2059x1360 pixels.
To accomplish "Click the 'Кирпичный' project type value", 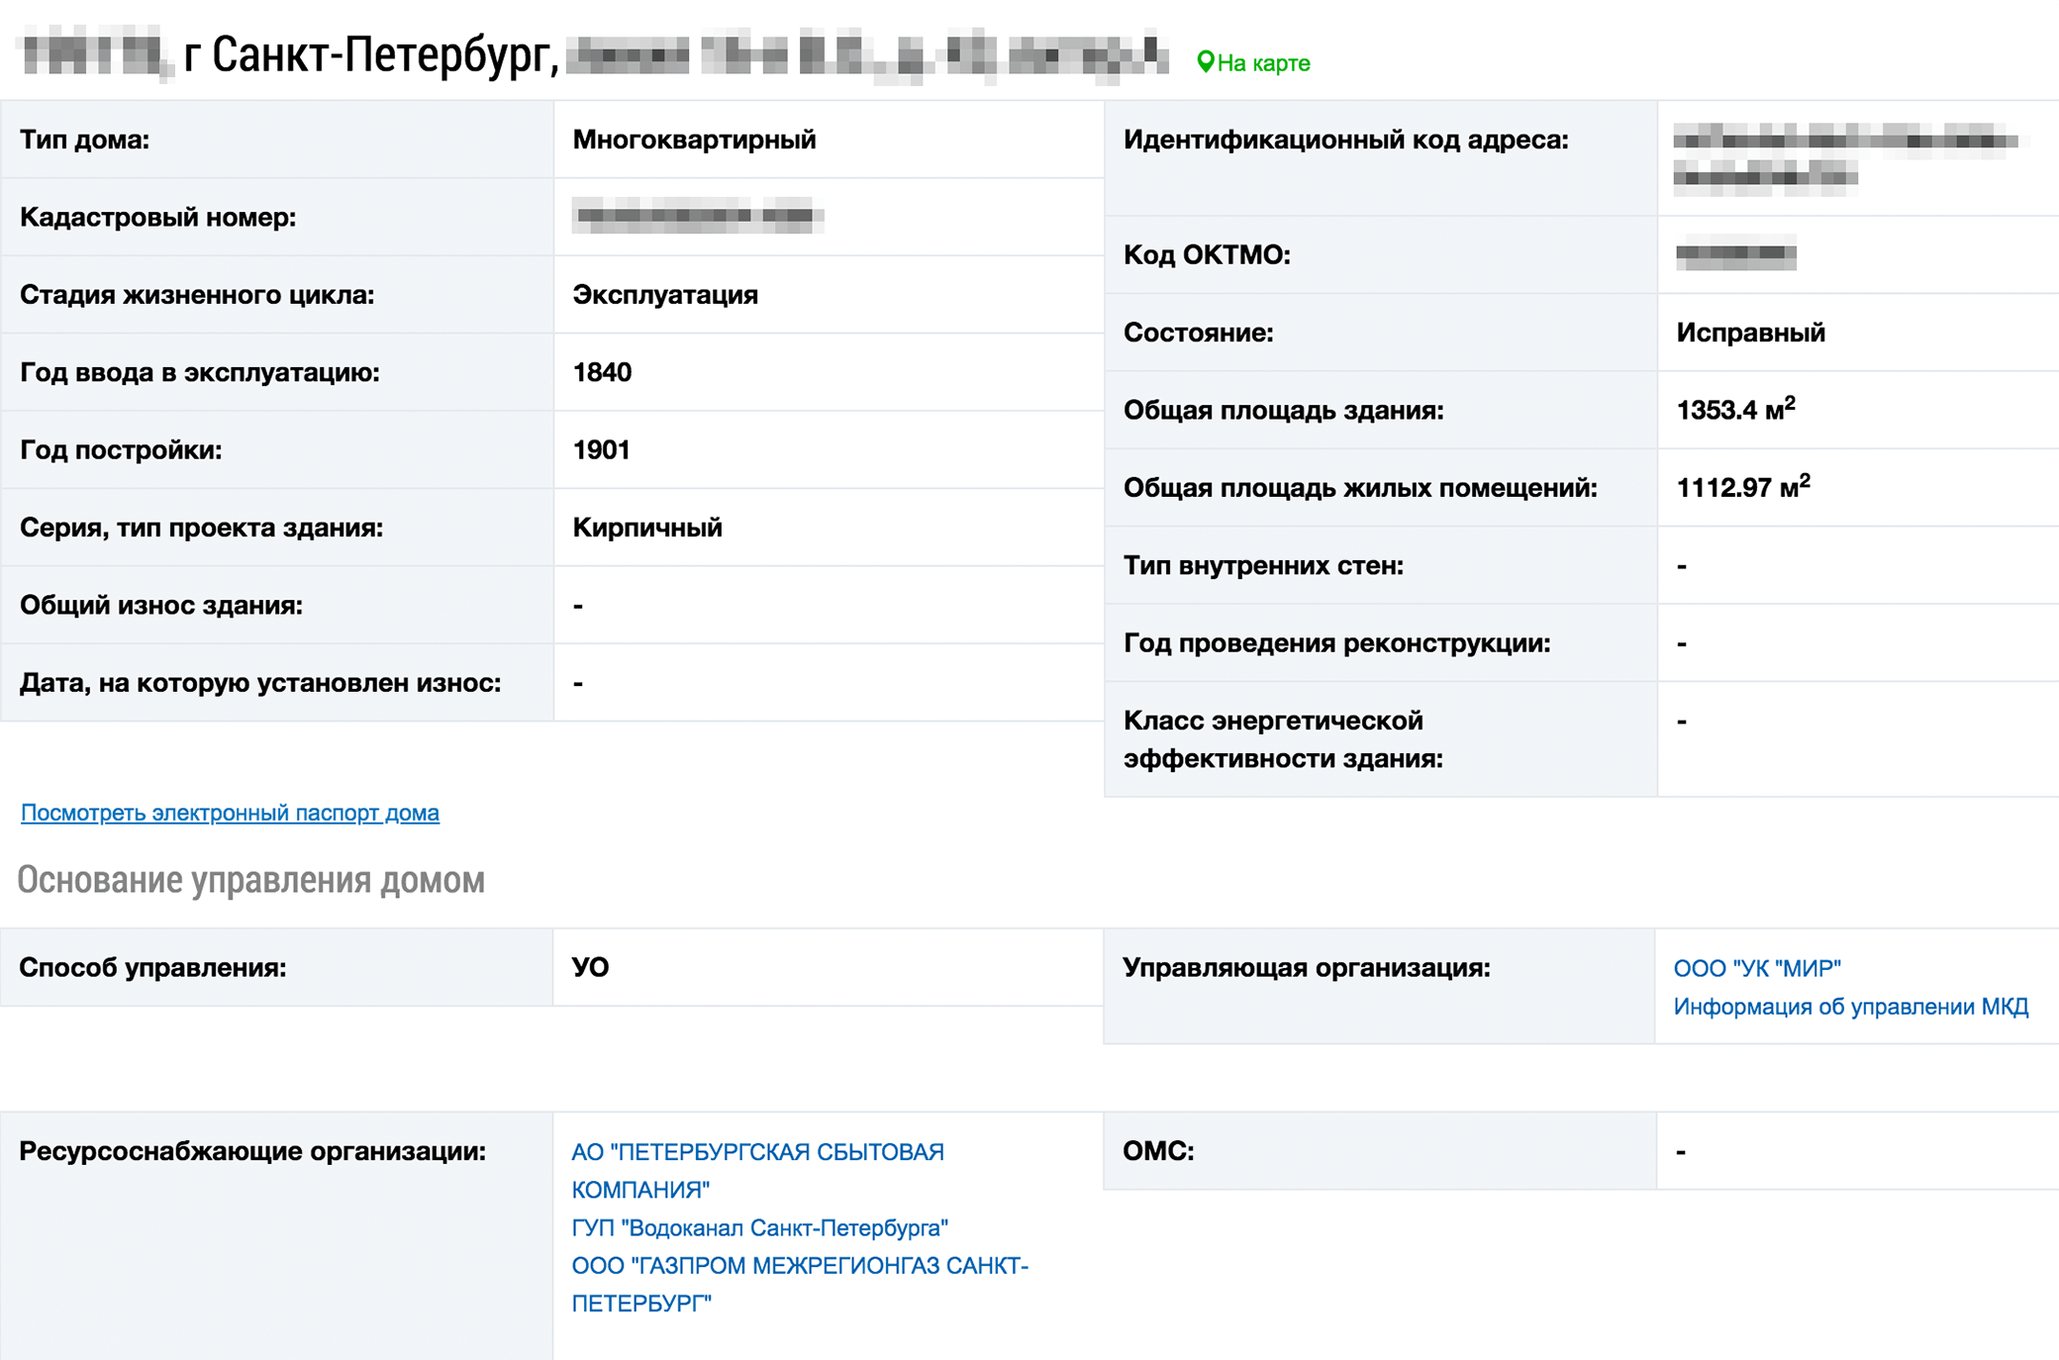I will [647, 528].
